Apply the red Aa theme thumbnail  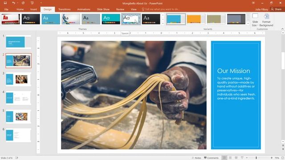[x=11, y=19]
